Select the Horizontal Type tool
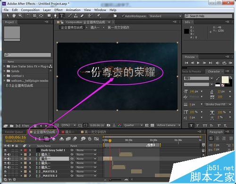 61,16
